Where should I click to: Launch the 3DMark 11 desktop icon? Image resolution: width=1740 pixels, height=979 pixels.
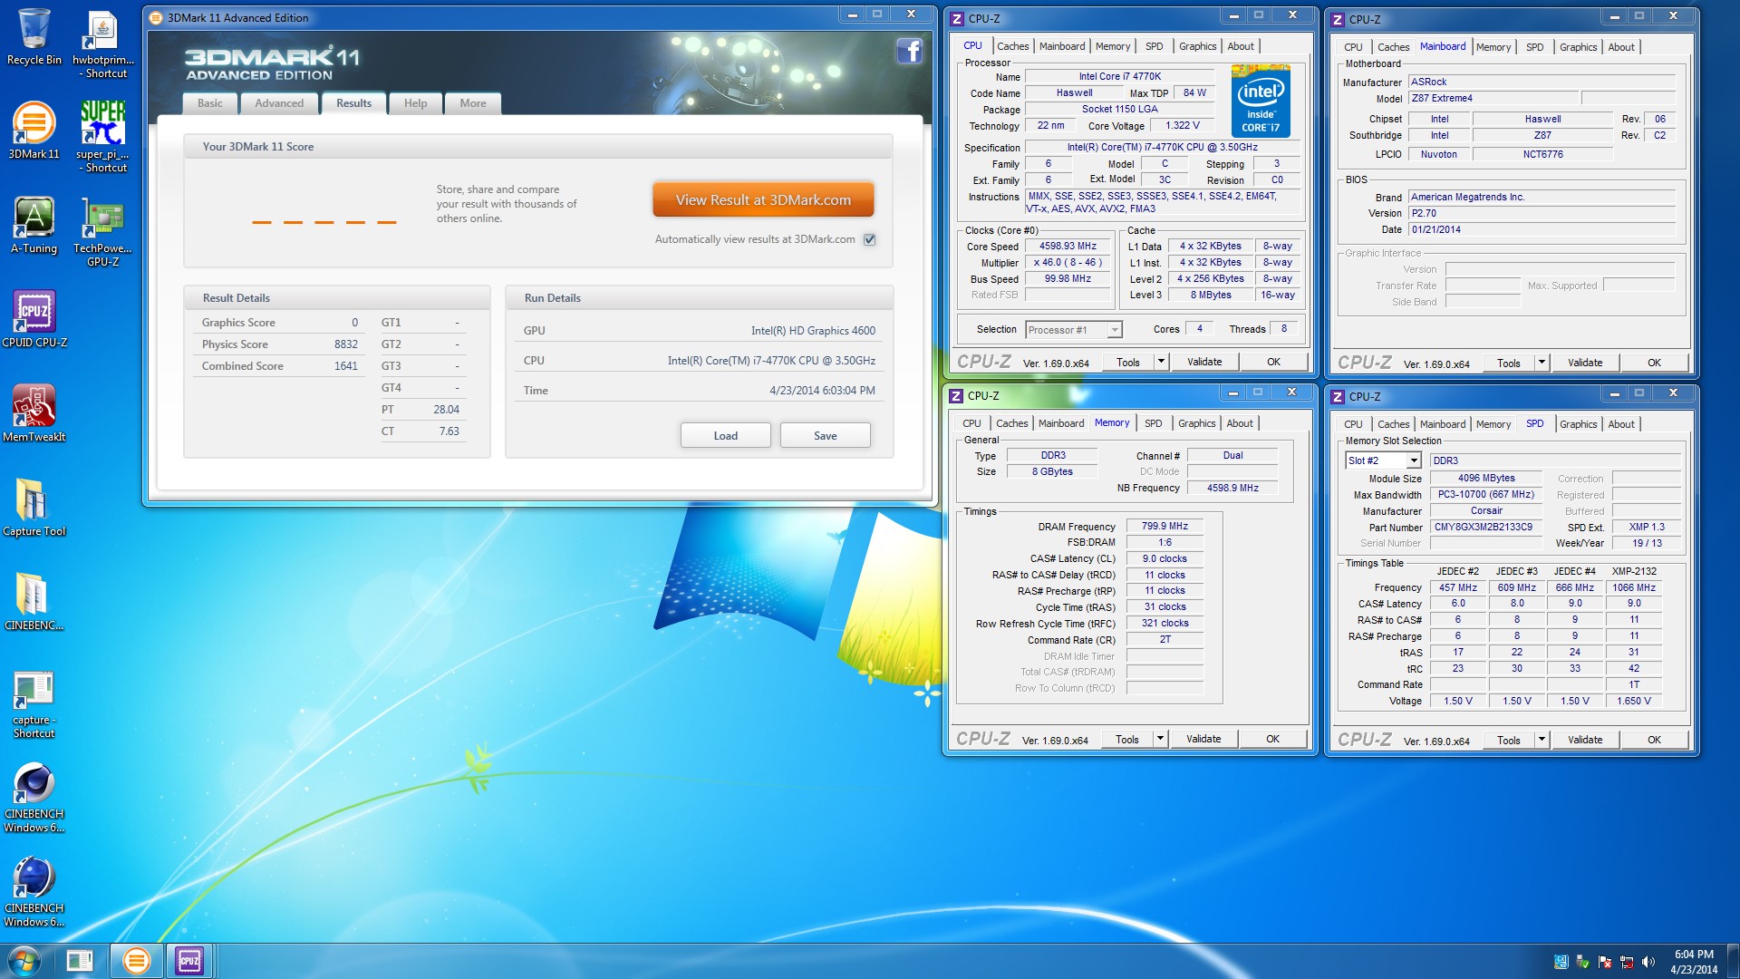pyautogui.click(x=34, y=130)
